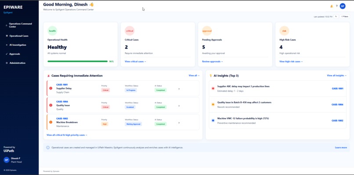The height and width of the screenshot is (175, 354).
Task: Click the lightbulb icon beside AI Insights
Action: pos(211,75)
